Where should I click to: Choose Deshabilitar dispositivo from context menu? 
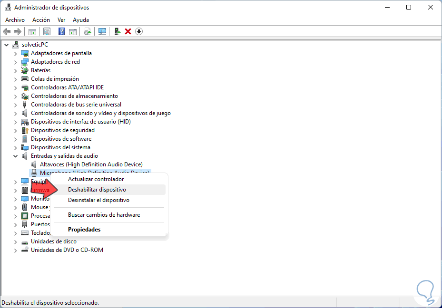click(x=109, y=190)
